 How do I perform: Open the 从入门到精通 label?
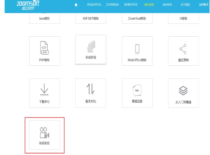point(183,102)
